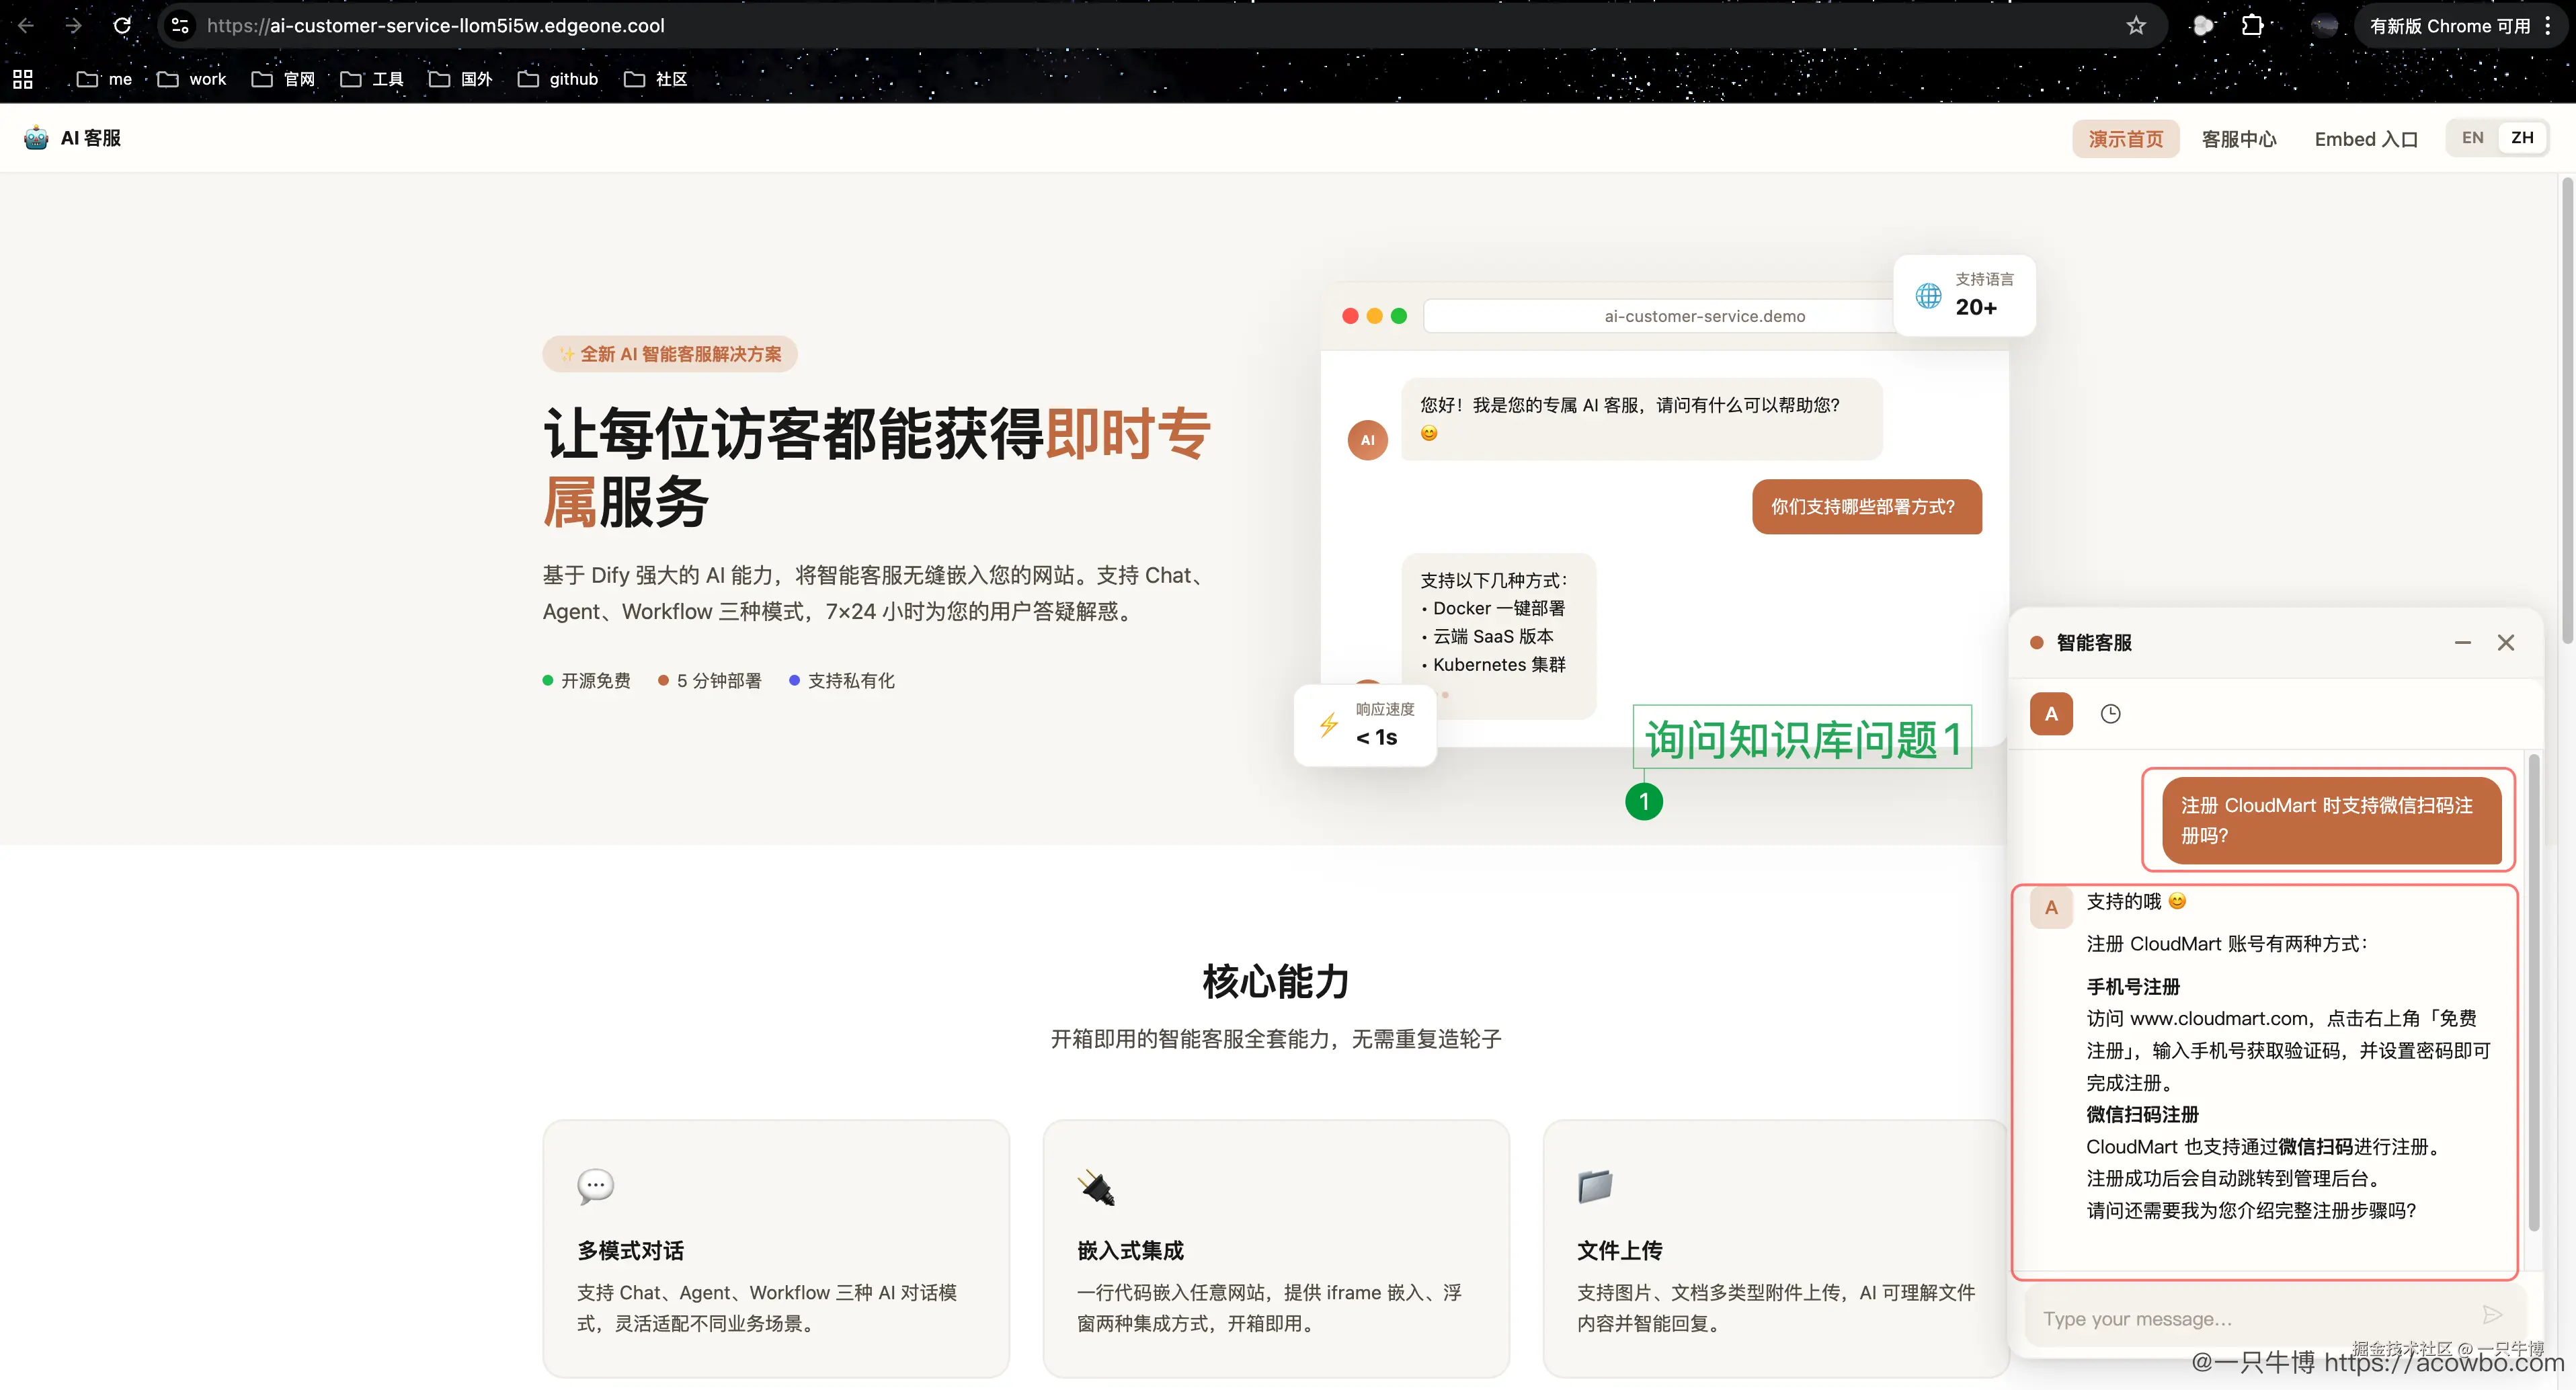Click the 多模式对话 card title
Image resolution: width=2576 pixels, height=1390 pixels.
tap(631, 1251)
